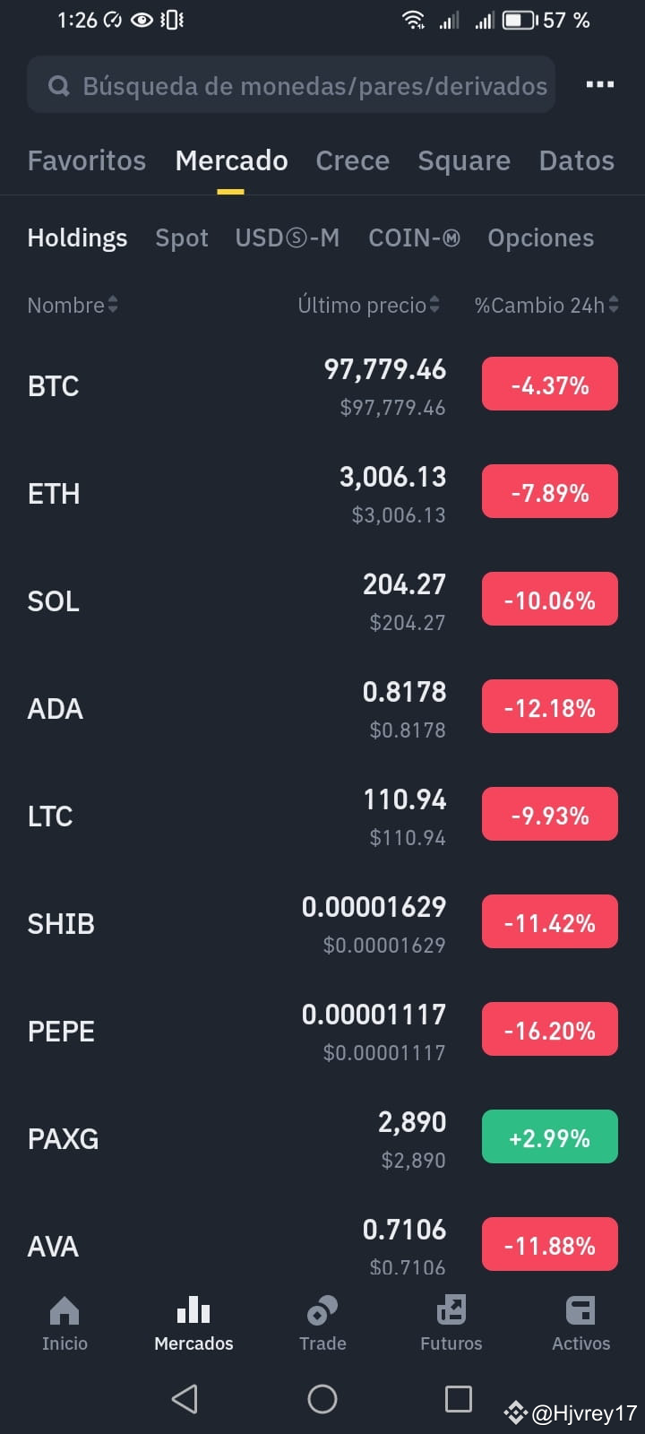The height and width of the screenshot is (1434, 645).
Task: Open the Trade icon in bottom bar
Action: coord(322,1310)
